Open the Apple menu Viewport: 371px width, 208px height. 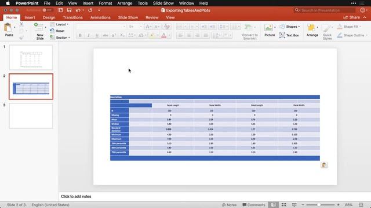[8, 3]
